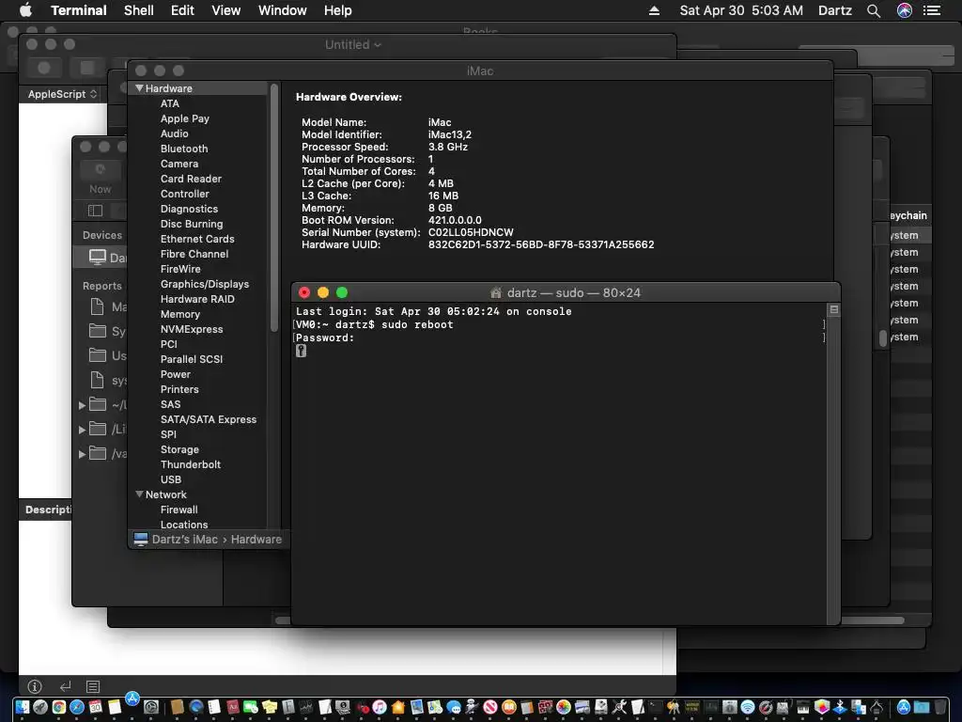962x722 pixels.
Task: Expand the /Li folder in Console reports
Action: pyautogui.click(x=83, y=430)
